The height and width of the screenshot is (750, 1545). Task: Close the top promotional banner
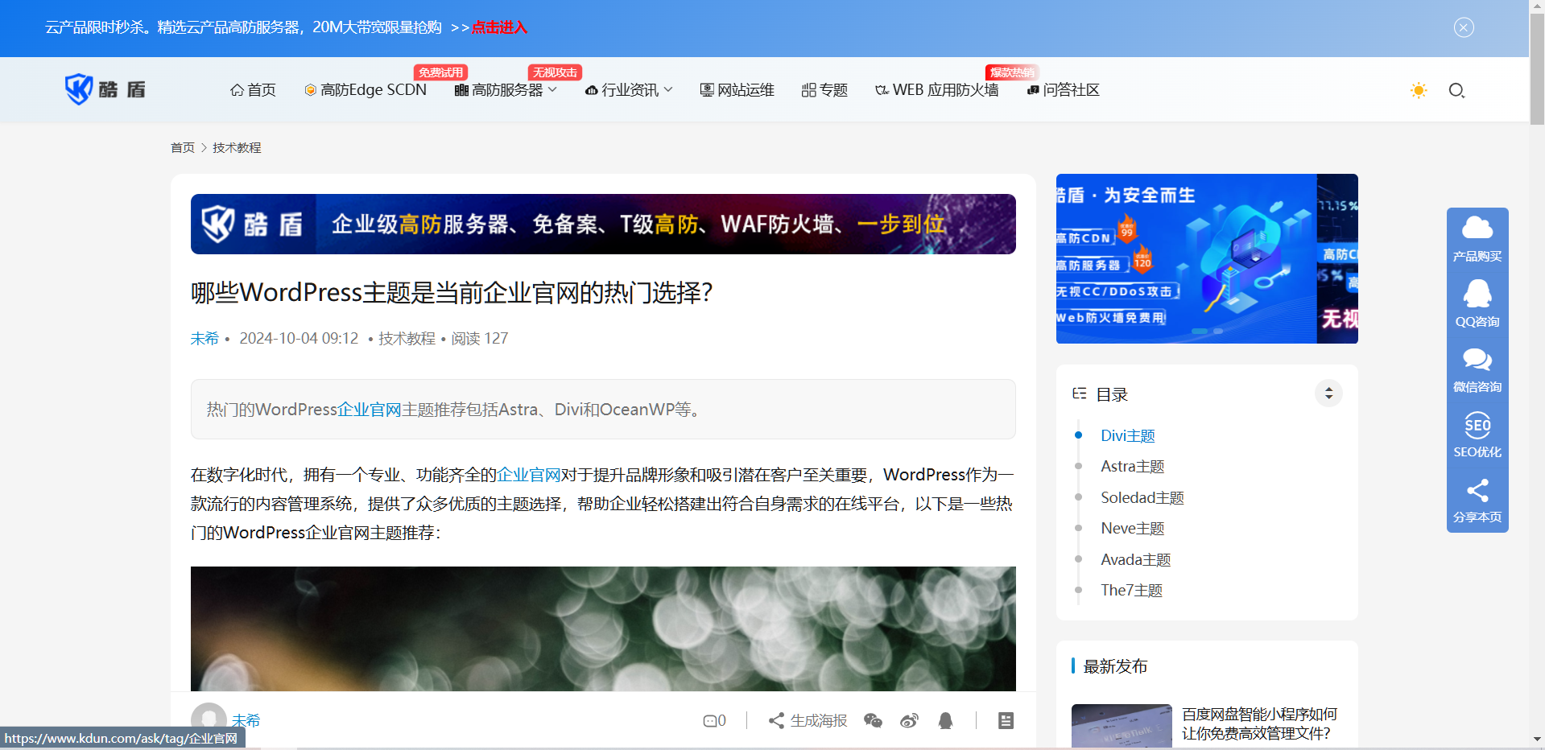[x=1464, y=27]
